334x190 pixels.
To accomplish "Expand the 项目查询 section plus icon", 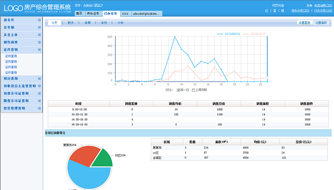I will [x=39, y=79].
